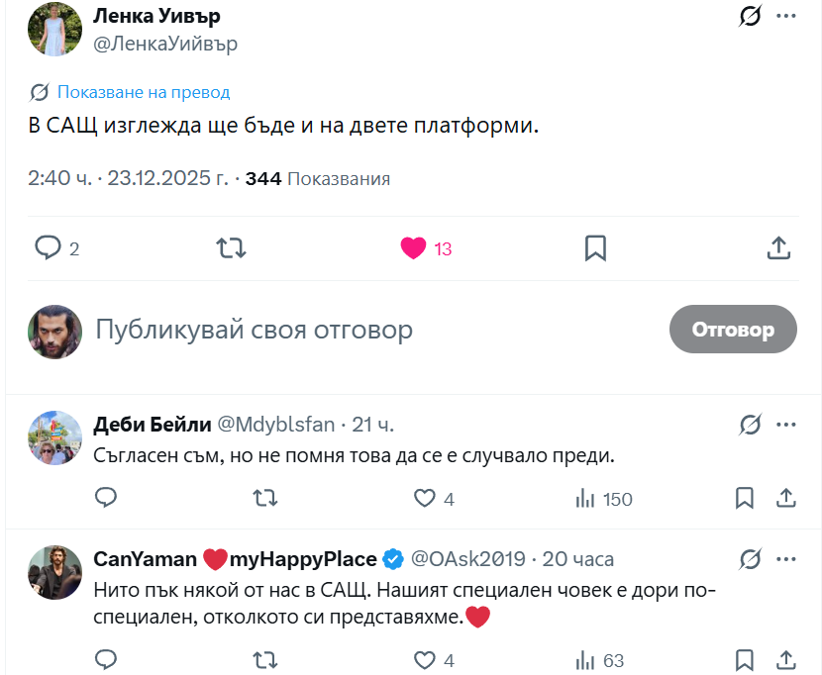Open Деби Бейли's profile picture

[x=54, y=437]
